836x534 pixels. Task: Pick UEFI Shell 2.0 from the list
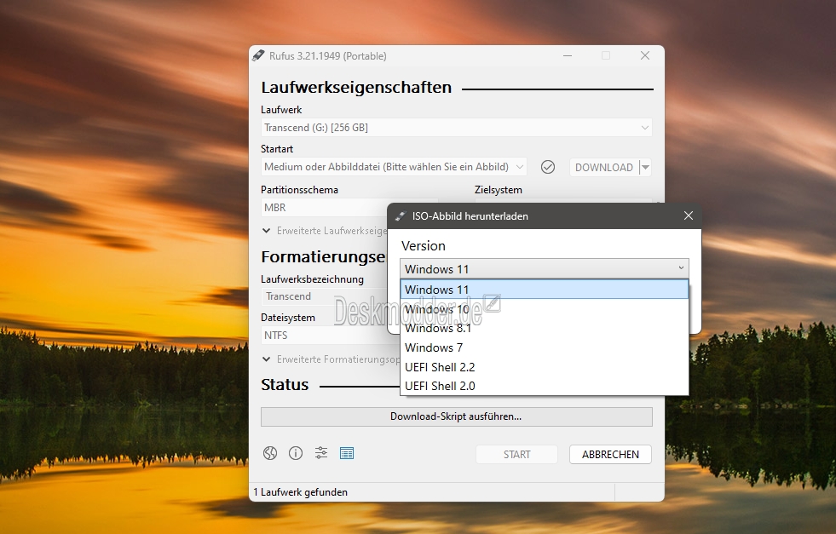point(545,386)
